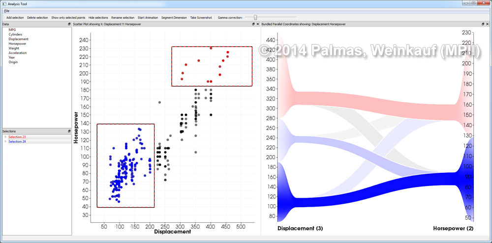The image size is (492, 243).
Task: Expand the Selection 23 tree node
Action: [5, 137]
